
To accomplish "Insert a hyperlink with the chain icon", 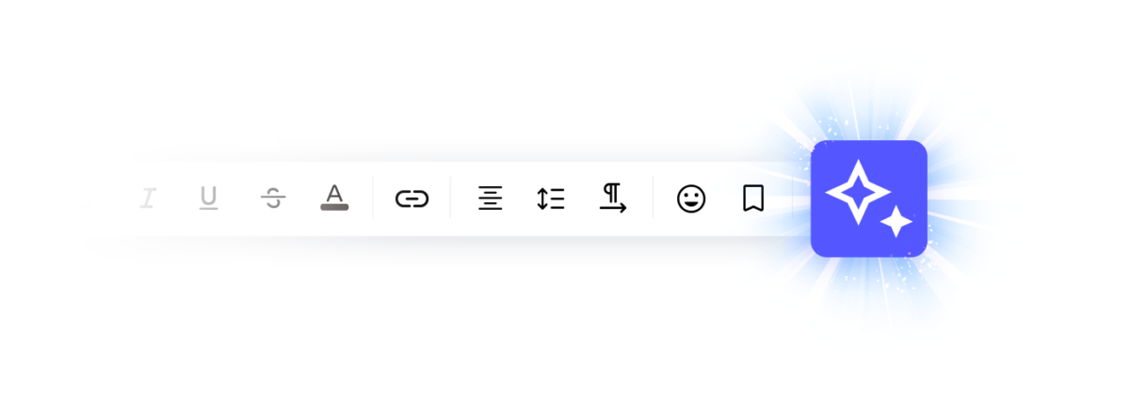I will [412, 198].
